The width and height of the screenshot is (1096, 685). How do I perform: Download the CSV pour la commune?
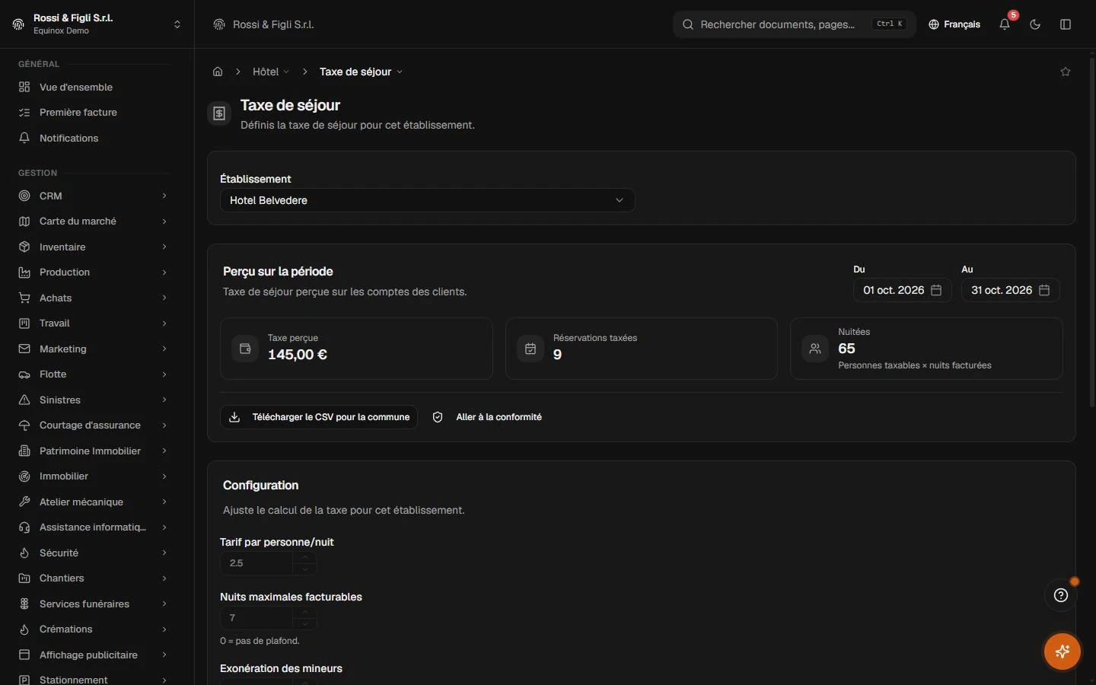319,417
